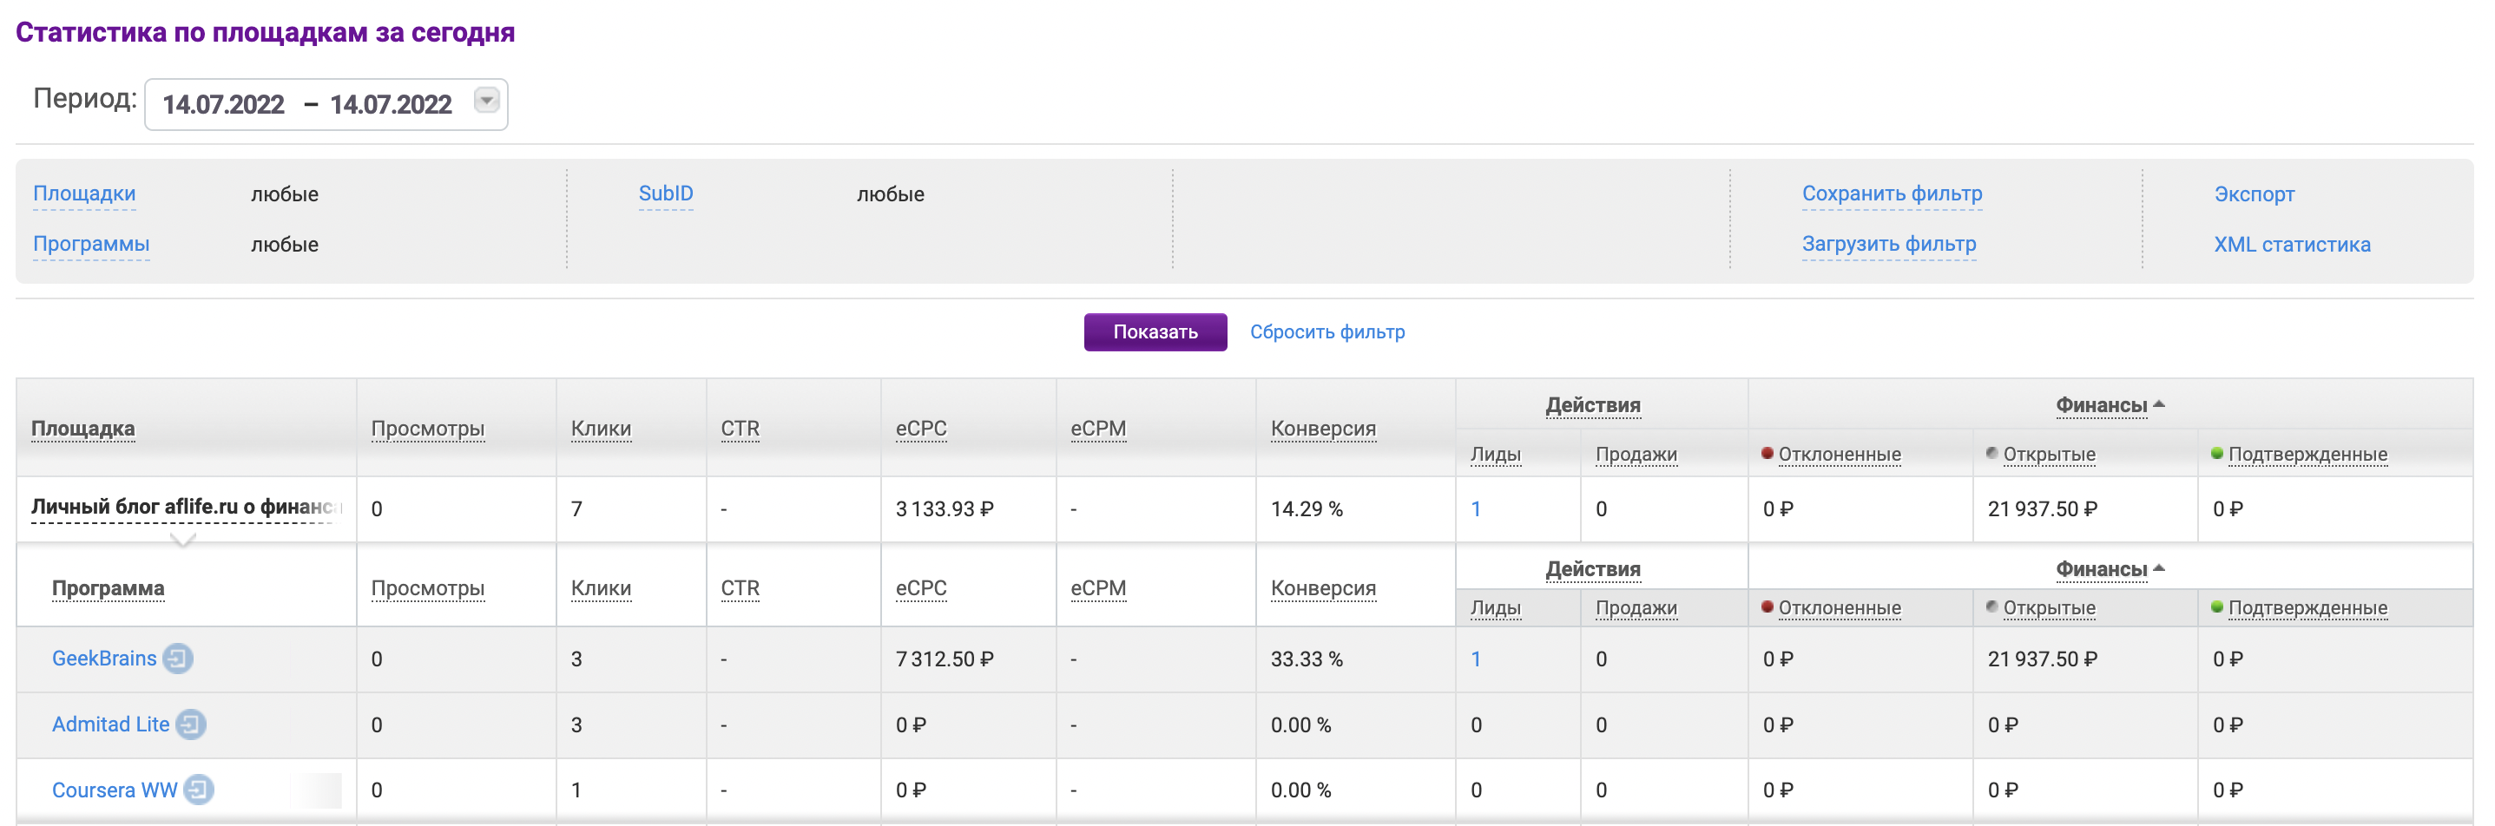Toggle sort arrow by Финансы in program subtable

tap(2159, 568)
